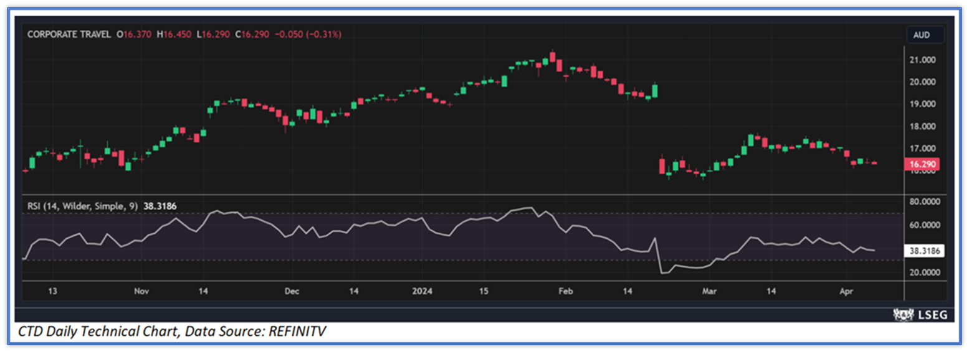Click the 20.000 price axis label
The image size is (969, 352).
pyautogui.click(x=924, y=82)
